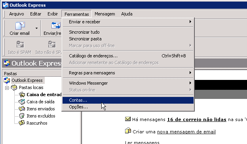Expand the Windows Messenger submenu arrow
Image resolution: width=247 pixels, height=144 pixels.
190,83
